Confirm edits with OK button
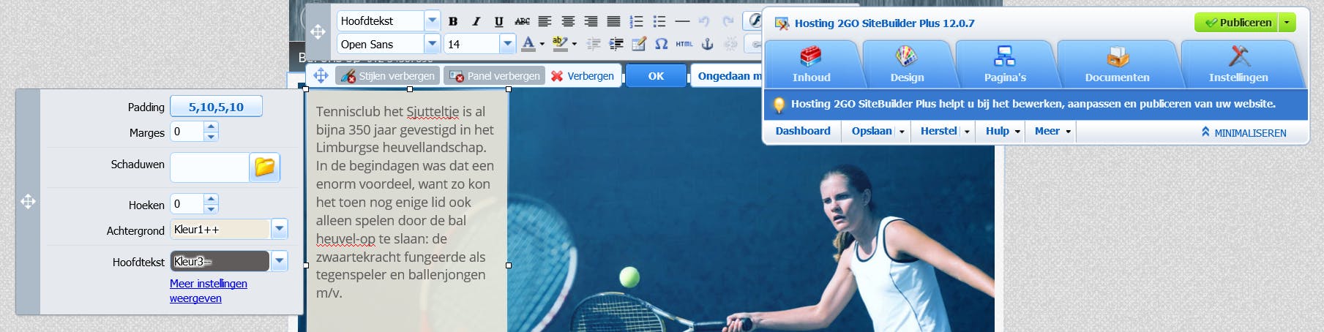This screenshot has height=332, width=1324. coord(657,75)
